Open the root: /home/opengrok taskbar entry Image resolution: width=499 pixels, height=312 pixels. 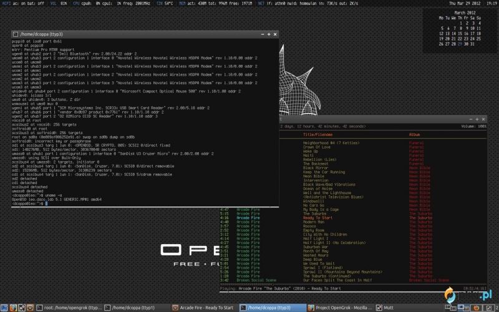pos(69,308)
